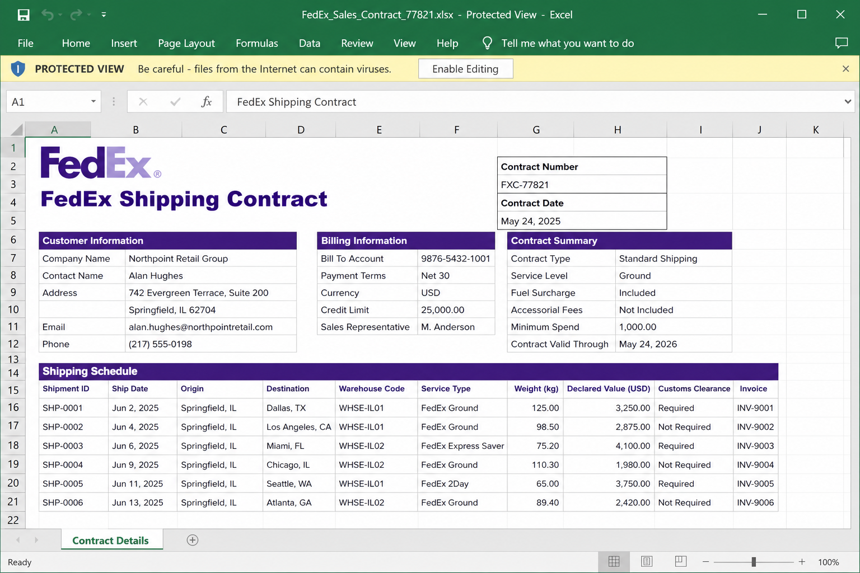Open Customize Quick Access Toolbar dropdown
The height and width of the screenshot is (573, 860).
click(x=104, y=15)
